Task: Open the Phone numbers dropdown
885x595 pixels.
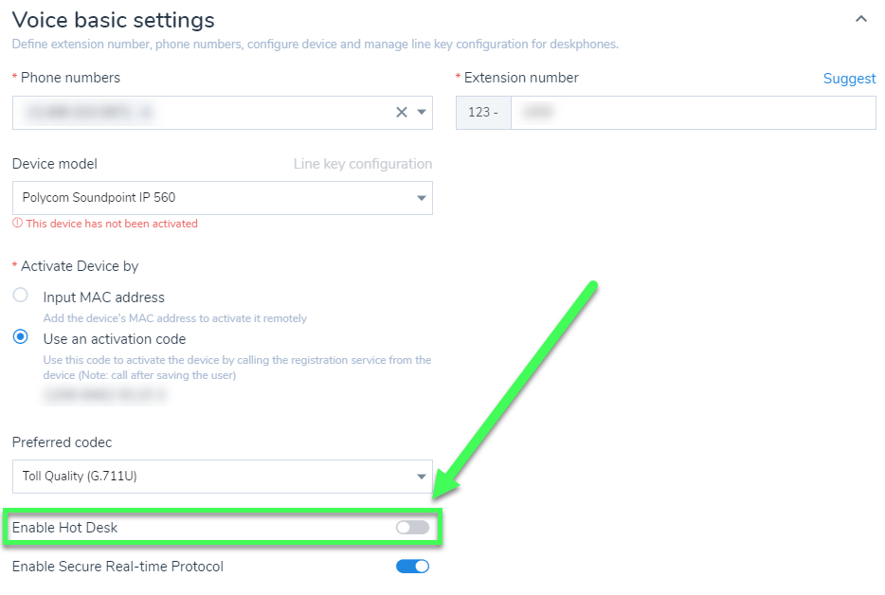Action: click(x=422, y=112)
